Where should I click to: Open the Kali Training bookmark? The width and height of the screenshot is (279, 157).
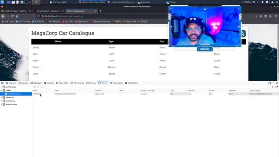(x=23, y=21)
